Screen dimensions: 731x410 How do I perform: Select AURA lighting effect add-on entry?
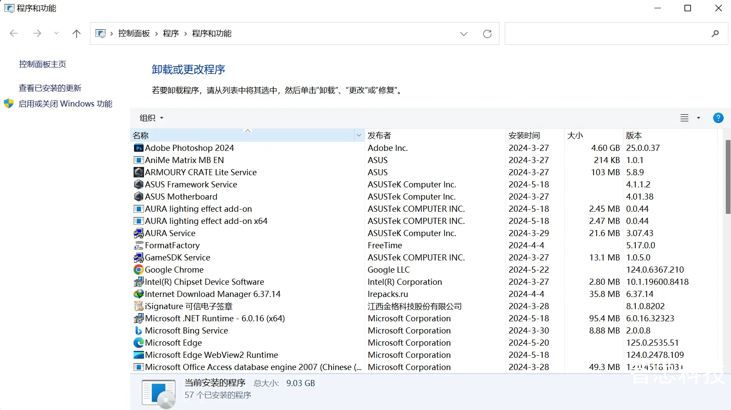198,209
